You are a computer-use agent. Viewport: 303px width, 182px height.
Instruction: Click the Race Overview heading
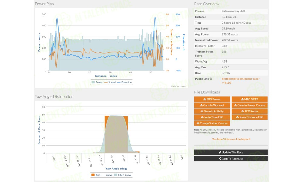pos(207,4)
